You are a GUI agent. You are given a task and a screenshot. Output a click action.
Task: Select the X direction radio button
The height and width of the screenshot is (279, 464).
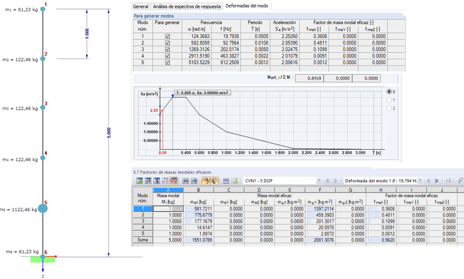coord(389,92)
